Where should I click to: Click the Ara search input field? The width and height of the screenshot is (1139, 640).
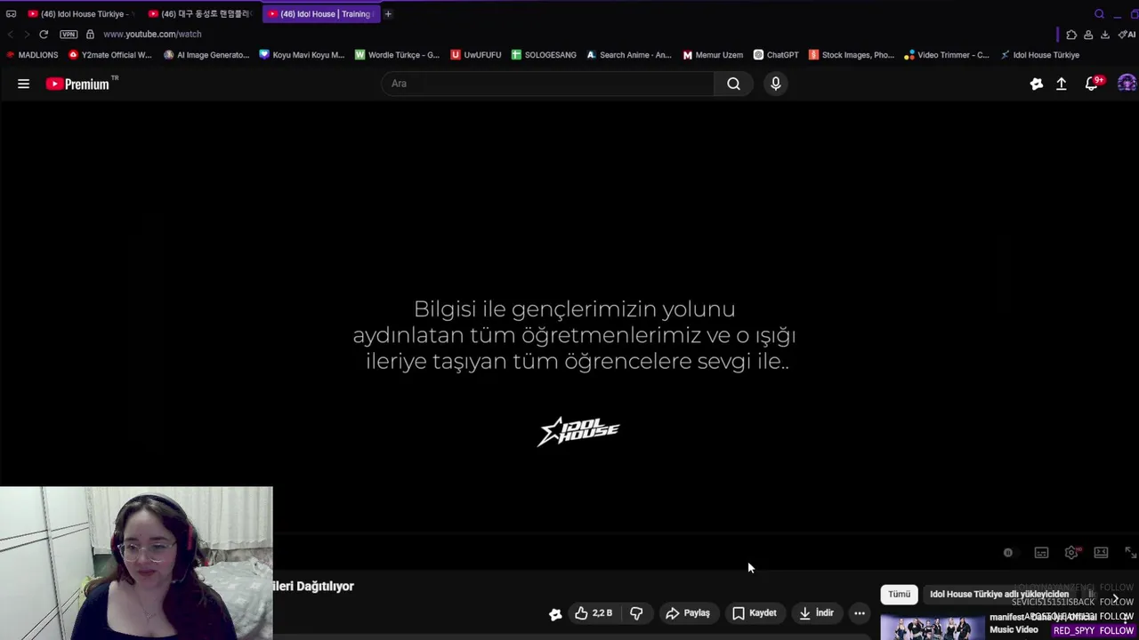click(x=547, y=84)
